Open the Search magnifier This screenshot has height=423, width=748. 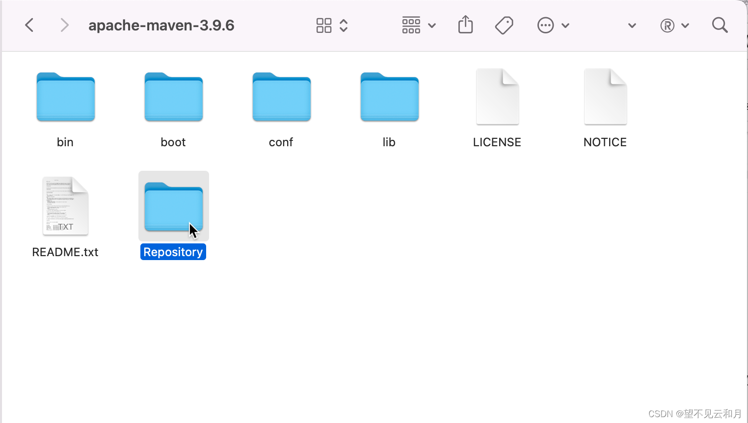click(x=720, y=25)
